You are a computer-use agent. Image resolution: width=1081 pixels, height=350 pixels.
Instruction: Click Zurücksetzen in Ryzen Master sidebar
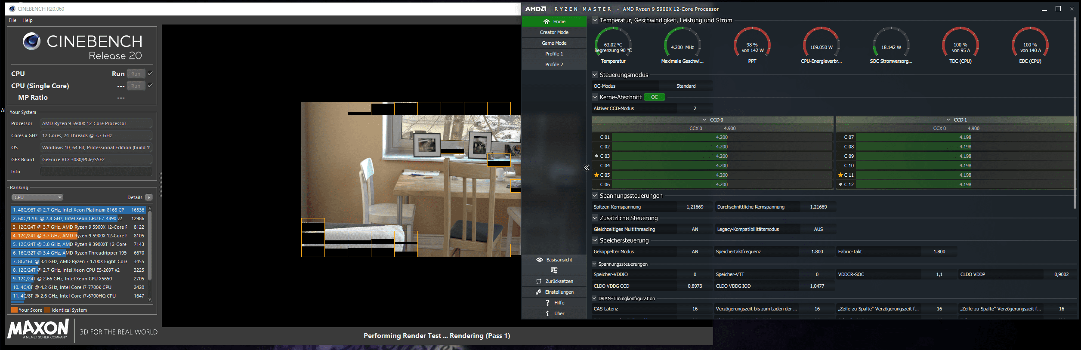[554, 281]
